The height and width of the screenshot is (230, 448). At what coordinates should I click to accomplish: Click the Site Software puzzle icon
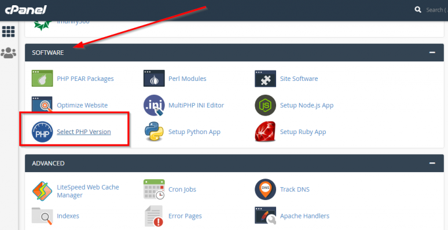pyautogui.click(x=266, y=79)
